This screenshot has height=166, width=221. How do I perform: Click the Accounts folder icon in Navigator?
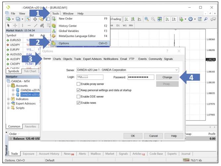point(13,86)
